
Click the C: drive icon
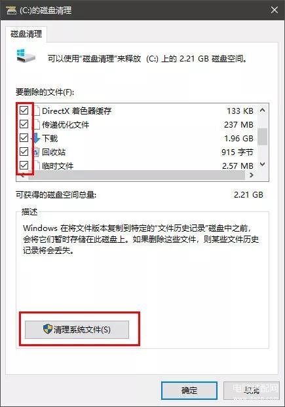pos(26,55)
